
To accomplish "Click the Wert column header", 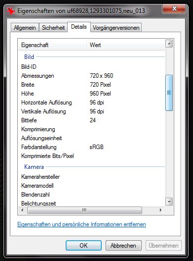I will (x=126, y=45).
